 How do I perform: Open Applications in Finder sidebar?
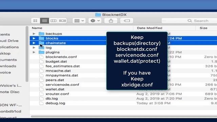pos(9,47)
